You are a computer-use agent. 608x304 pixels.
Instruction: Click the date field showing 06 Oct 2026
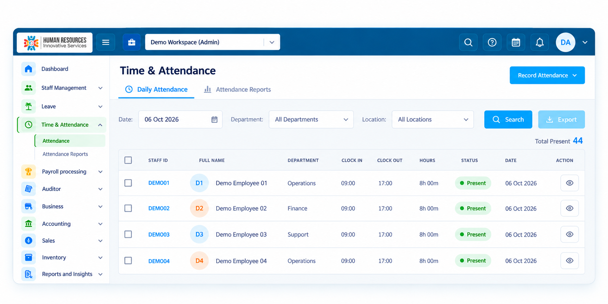[x=180, y=119]
